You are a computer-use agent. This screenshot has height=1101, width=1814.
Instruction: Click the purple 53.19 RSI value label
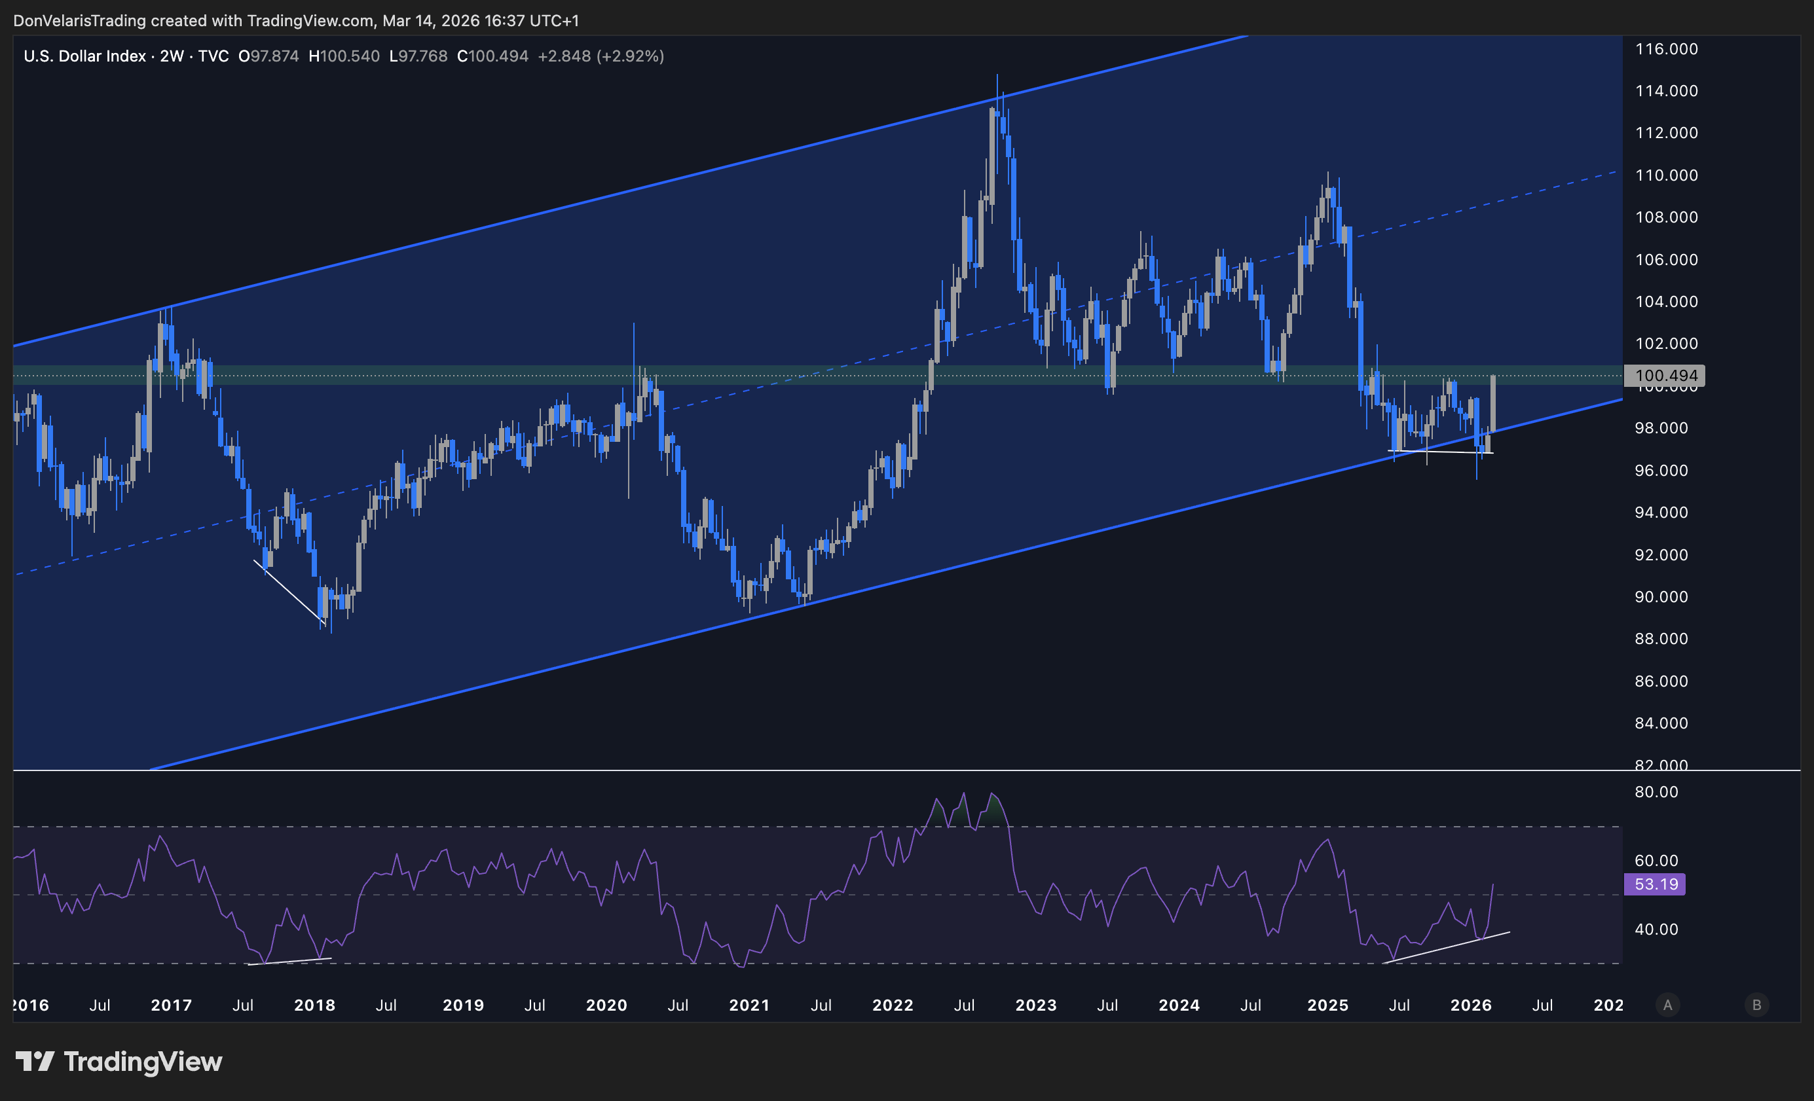pos(1655,884)
